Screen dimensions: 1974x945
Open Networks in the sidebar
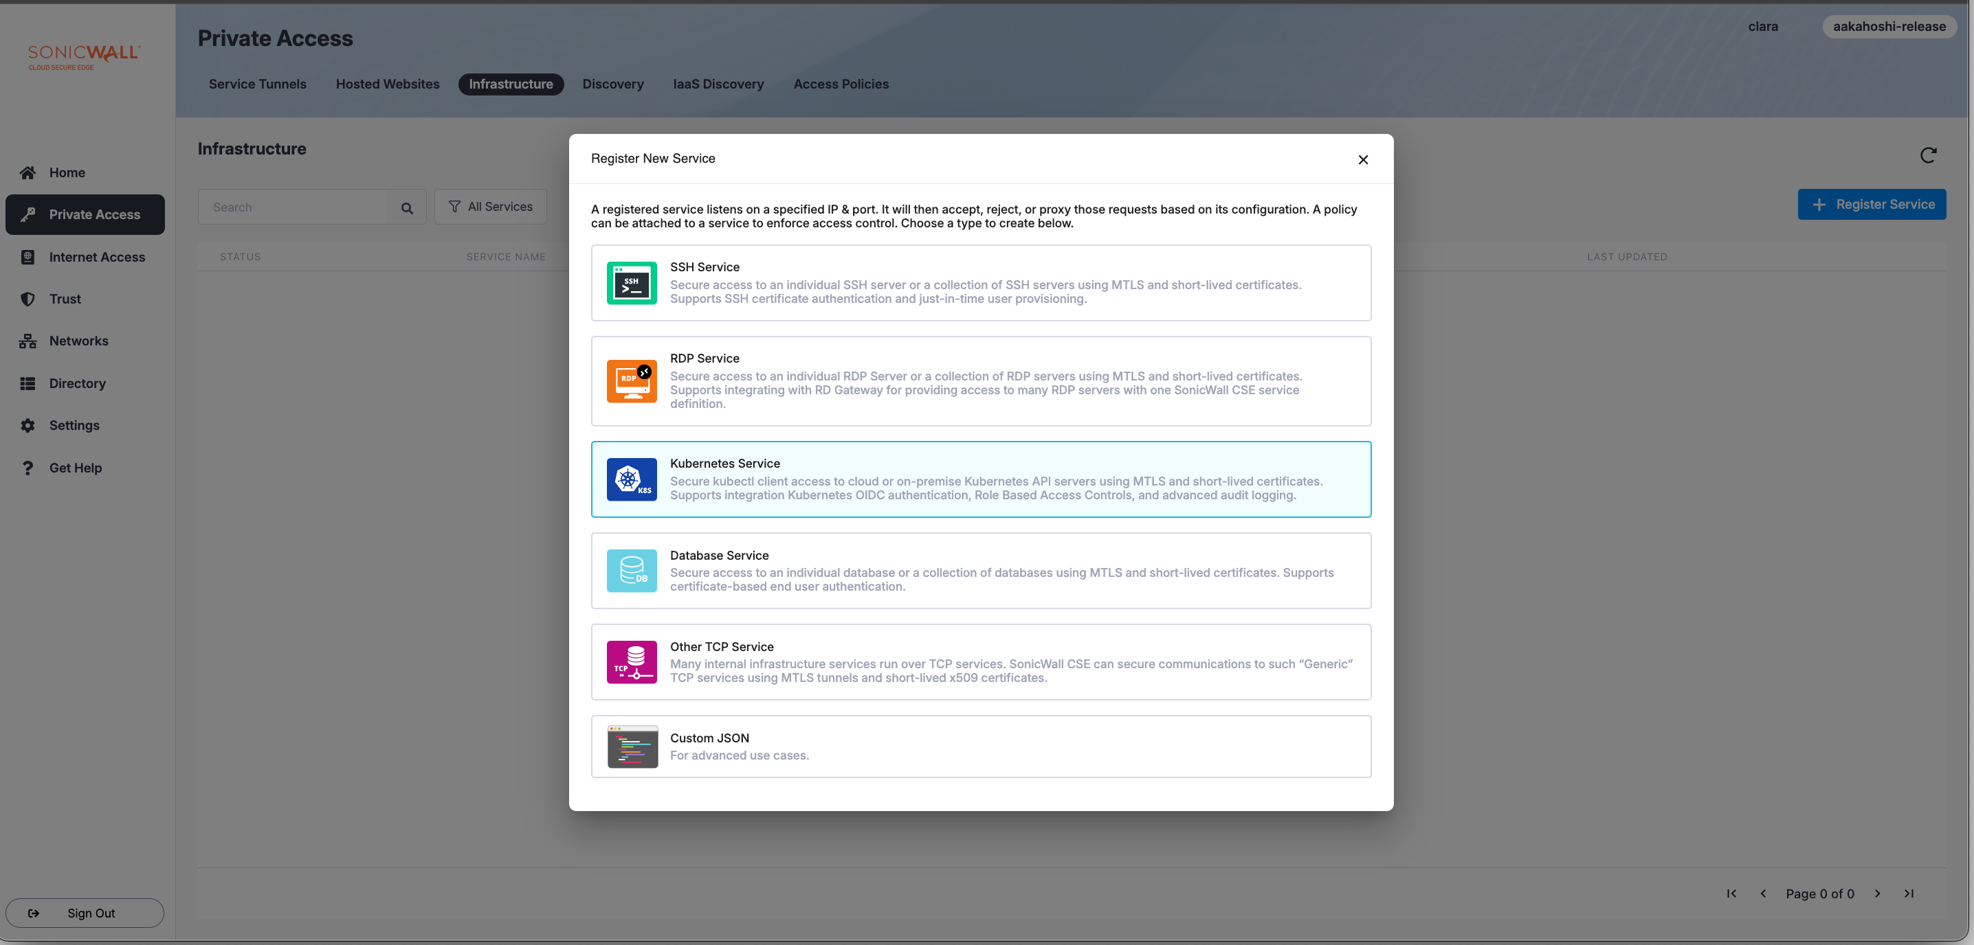79,341
